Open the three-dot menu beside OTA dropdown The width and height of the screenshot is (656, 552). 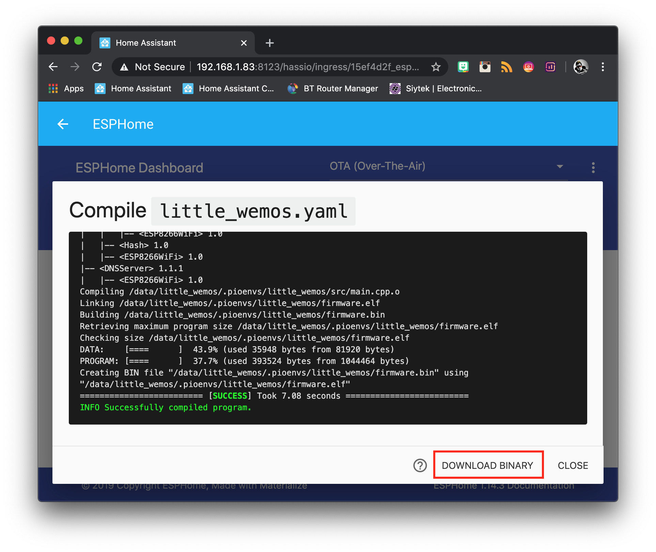[593, 167]
